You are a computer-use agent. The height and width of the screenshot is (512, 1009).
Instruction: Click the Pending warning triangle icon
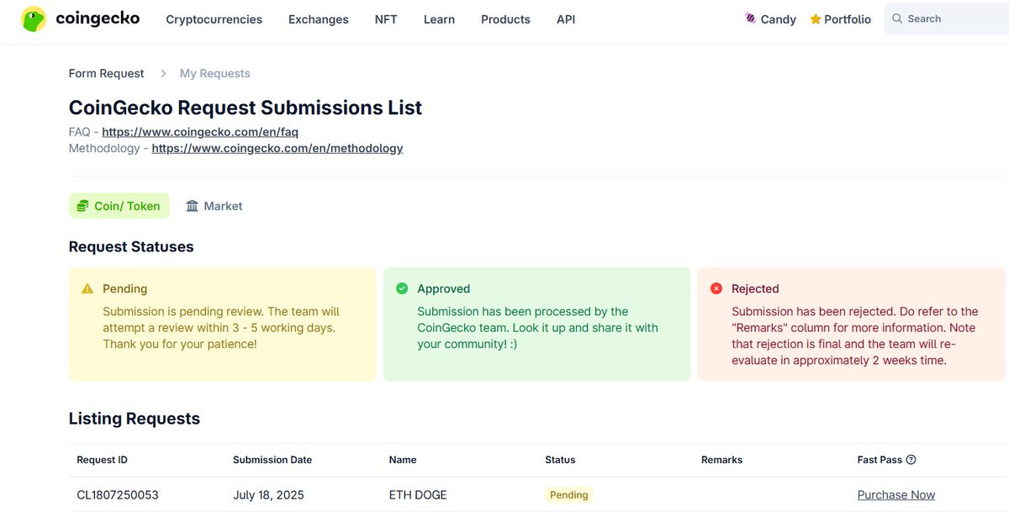click(x=87, y=288)
